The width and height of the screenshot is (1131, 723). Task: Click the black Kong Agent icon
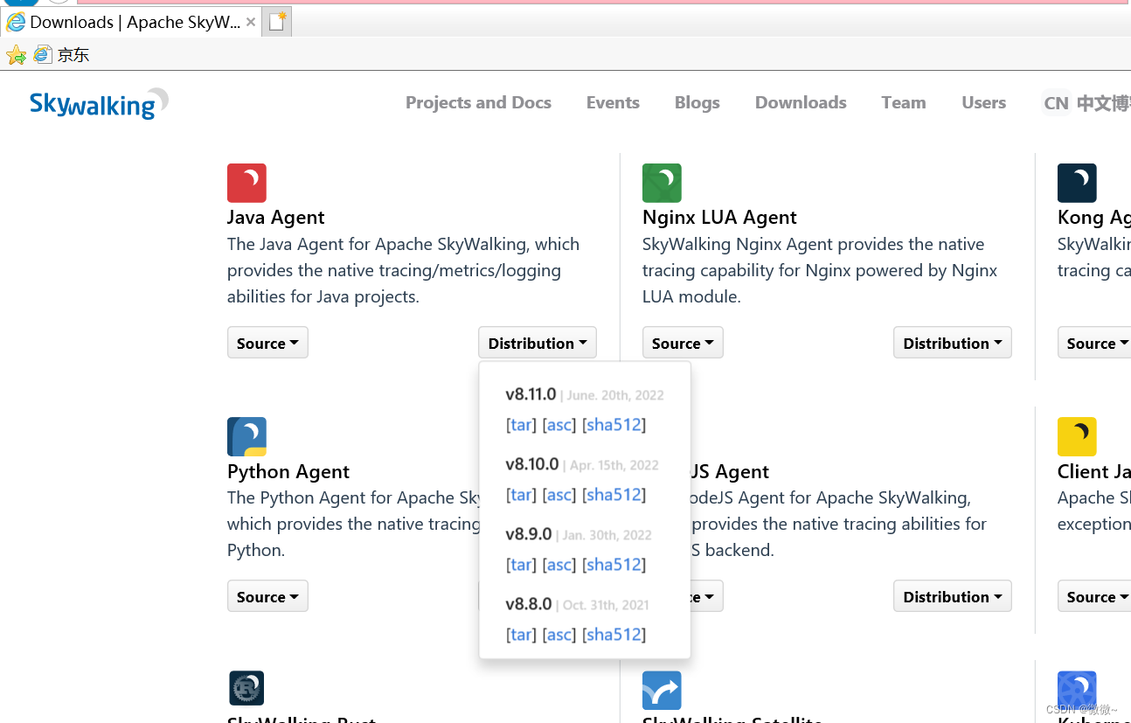[x=1077, y=183]
